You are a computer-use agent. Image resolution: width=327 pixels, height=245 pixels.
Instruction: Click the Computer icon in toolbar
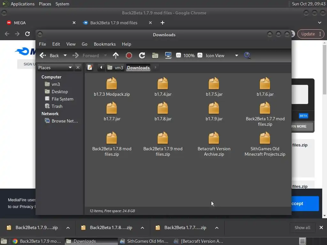pyautogui.click(x=168, y=56)
